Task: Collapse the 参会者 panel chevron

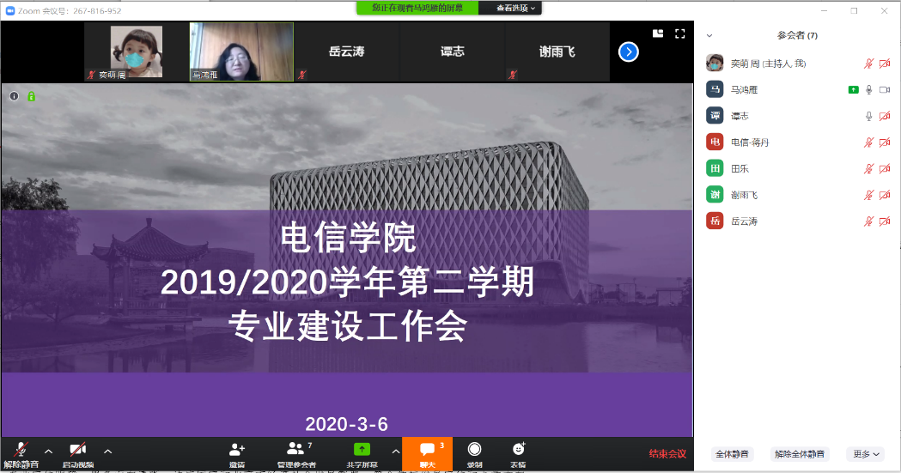Action: click(x=709, y=35)
